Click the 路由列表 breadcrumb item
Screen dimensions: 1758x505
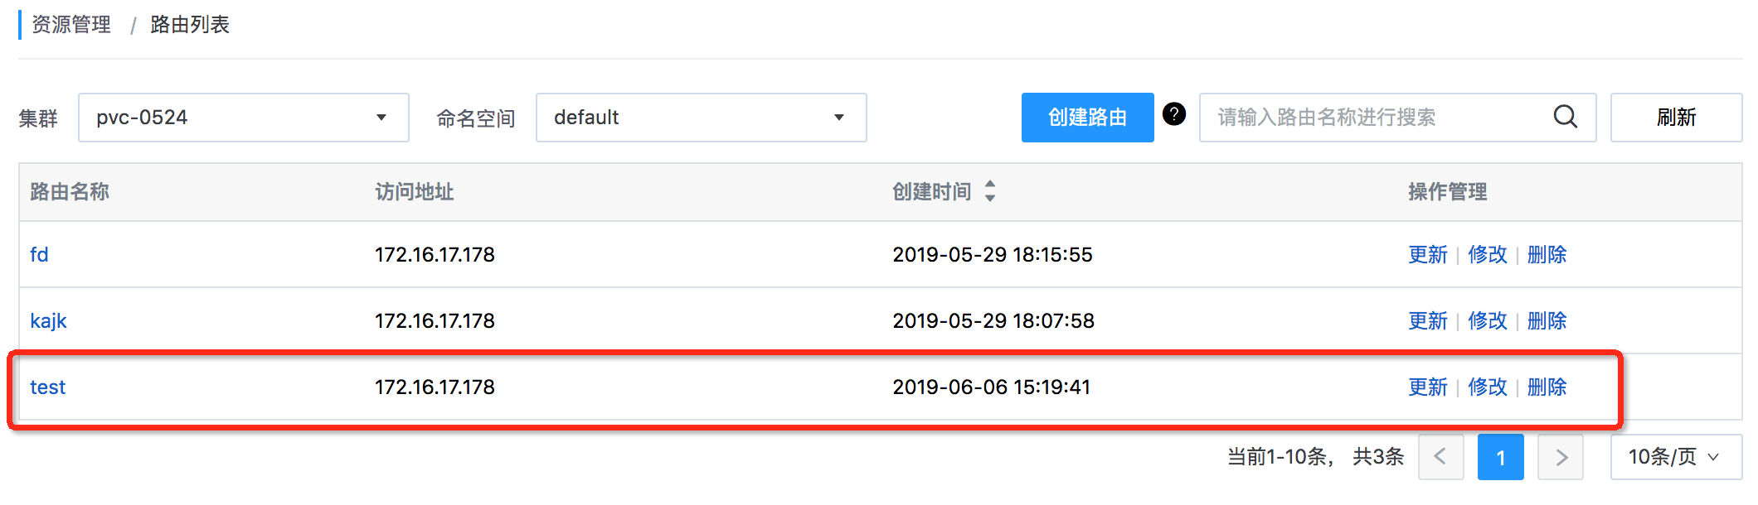189,25
